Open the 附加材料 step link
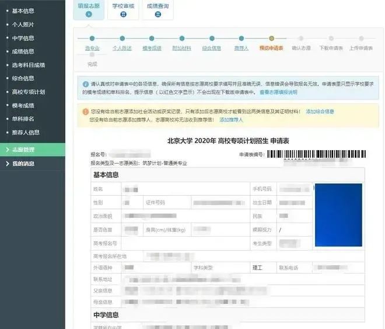The height and width of the screenshot is (329, 385). [x=181, y=48]
